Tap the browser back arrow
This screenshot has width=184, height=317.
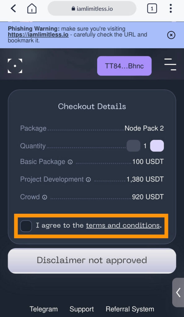point(13,9)
